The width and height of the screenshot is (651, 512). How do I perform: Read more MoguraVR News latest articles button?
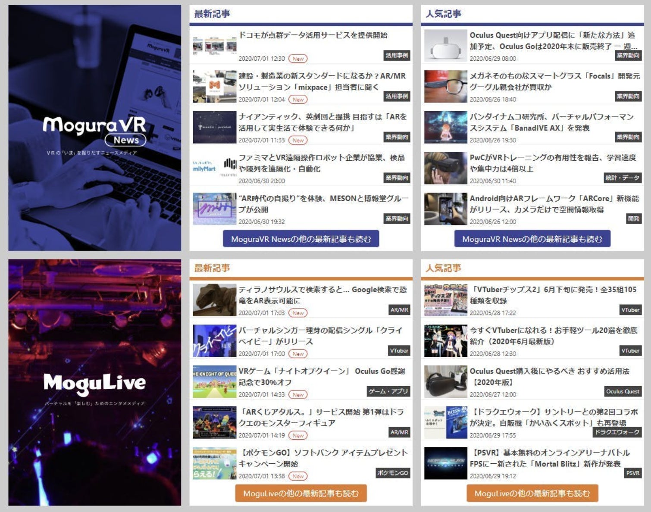(x=300, y=239)
